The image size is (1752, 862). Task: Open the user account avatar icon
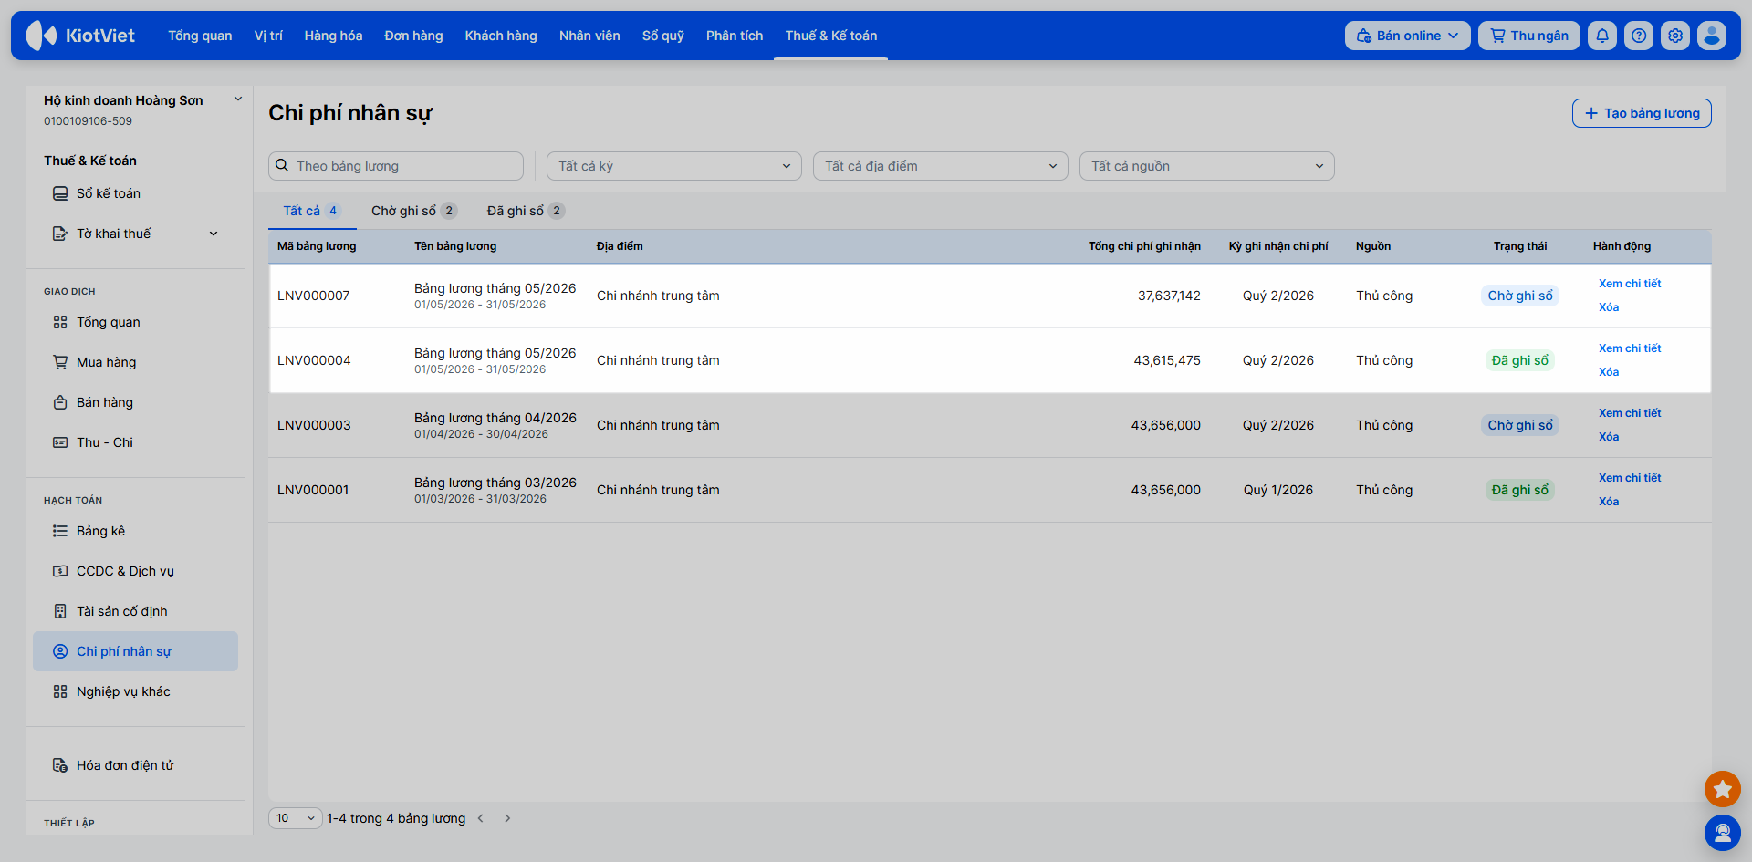pyautogui.click(x=1712, y=36)
